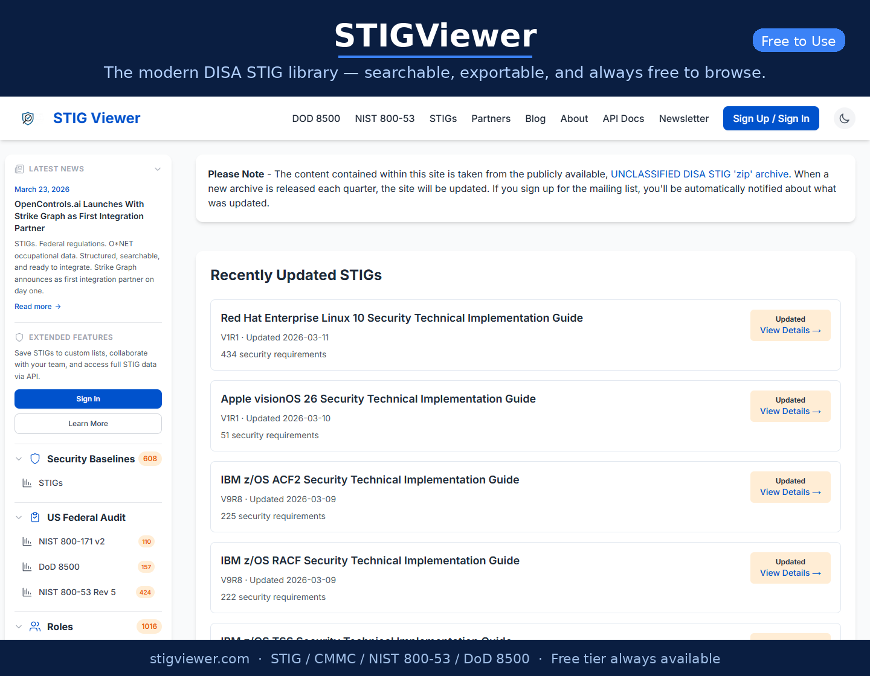The width and height of the screenshot is (870, 676).
Task: View details for IBM z/OS RACF STIG
Action: (790, 573)
